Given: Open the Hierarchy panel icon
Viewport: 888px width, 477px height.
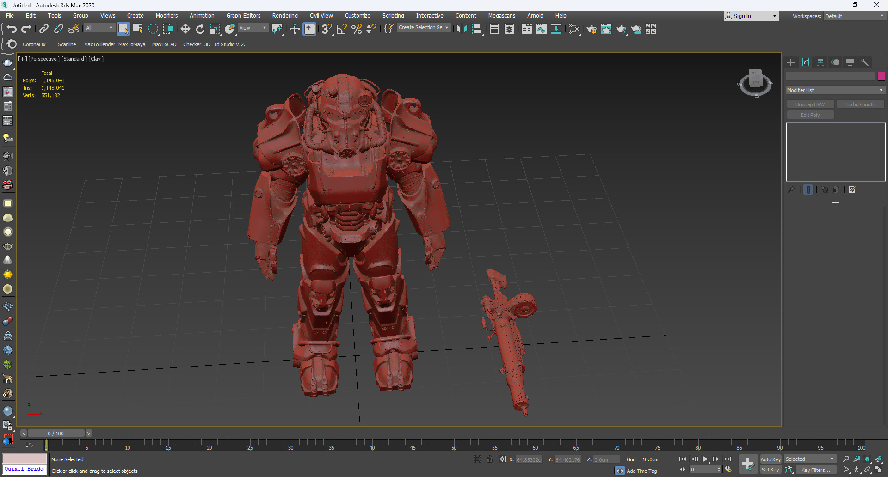Looking at the screenshot, I should [x=820, y=62].
